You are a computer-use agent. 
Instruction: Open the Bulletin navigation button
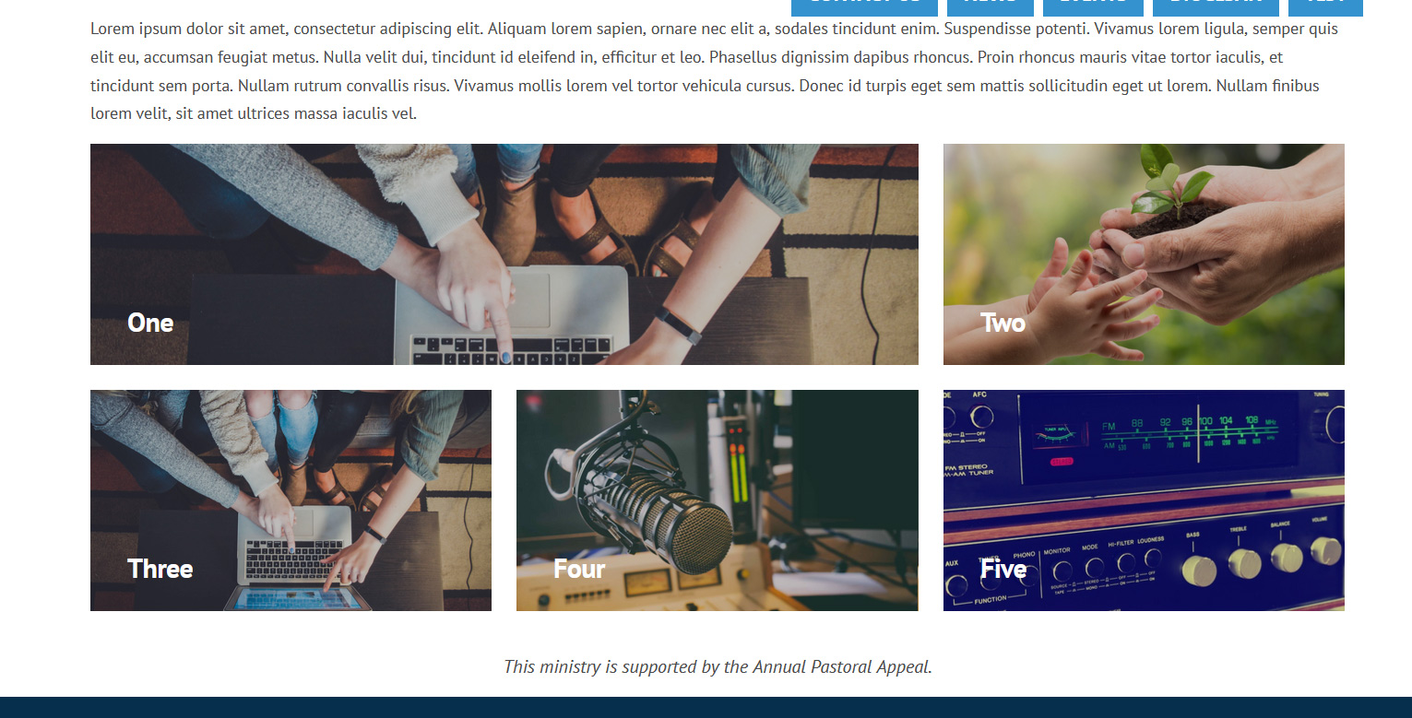pos(1216,7)
